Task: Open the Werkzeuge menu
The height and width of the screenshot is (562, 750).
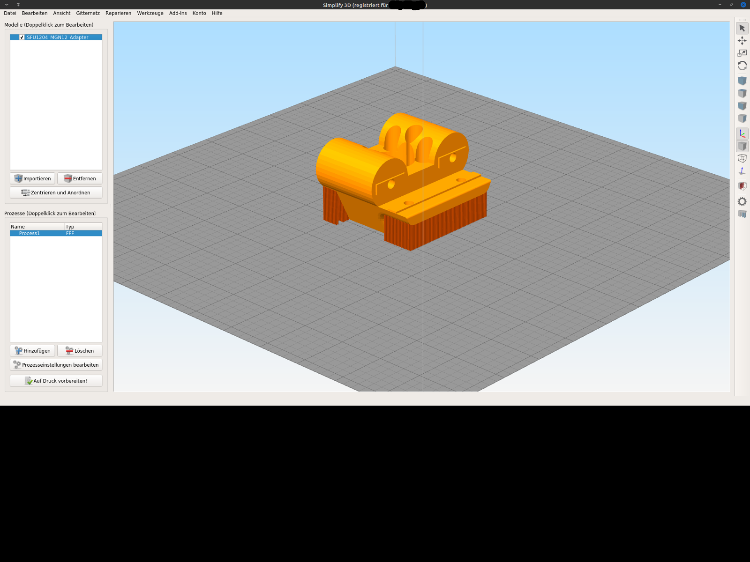Action: (x=150, y=13)
